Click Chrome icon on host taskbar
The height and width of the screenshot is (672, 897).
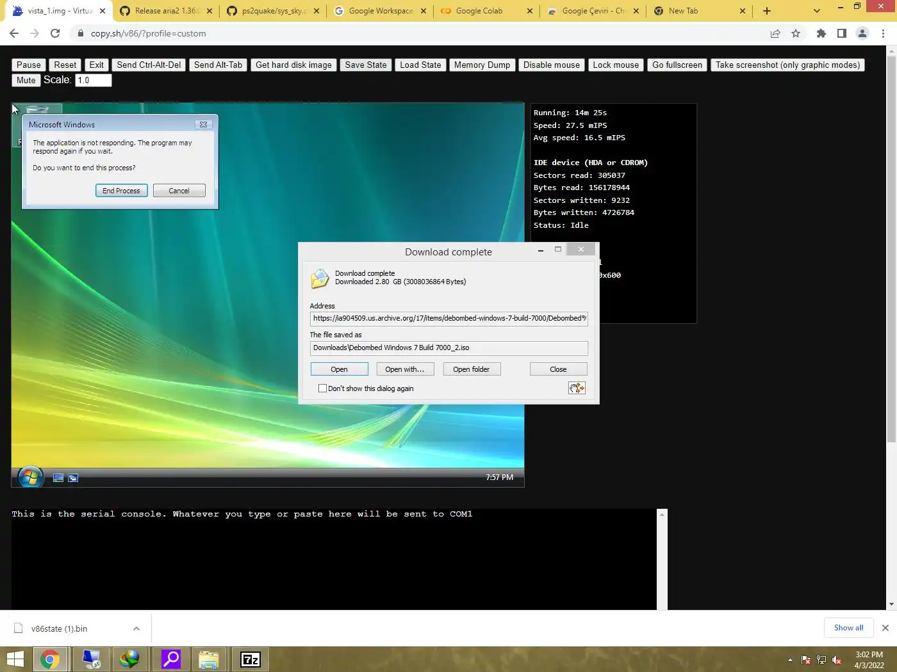(x=50, y=659)
